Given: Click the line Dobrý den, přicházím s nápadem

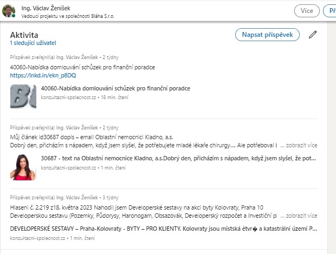Looking at the screenshot, I should click(144, 146).
